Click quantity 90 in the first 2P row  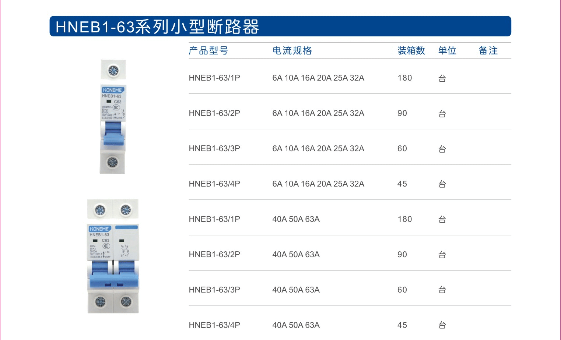coord(402,113)
